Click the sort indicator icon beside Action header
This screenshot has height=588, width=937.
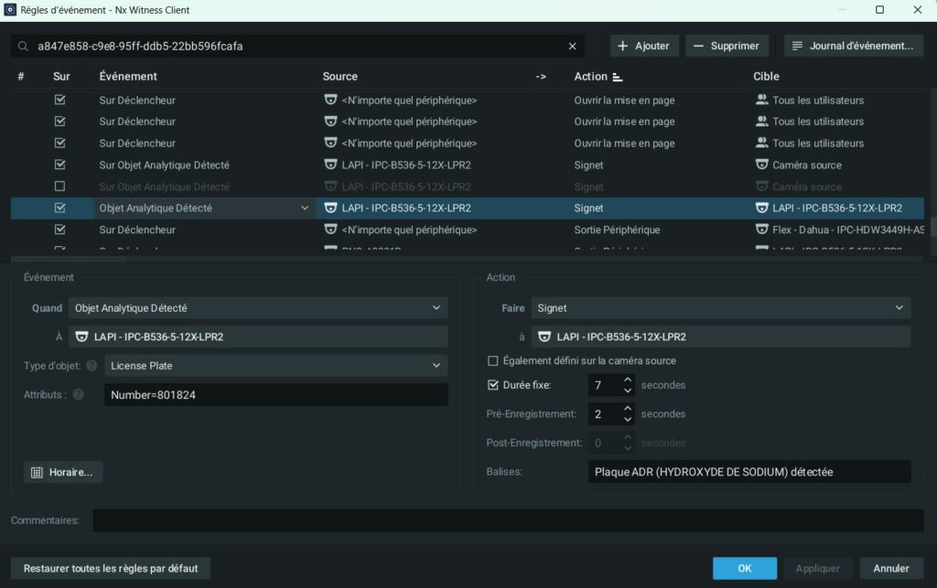click(x=617, y=77)
